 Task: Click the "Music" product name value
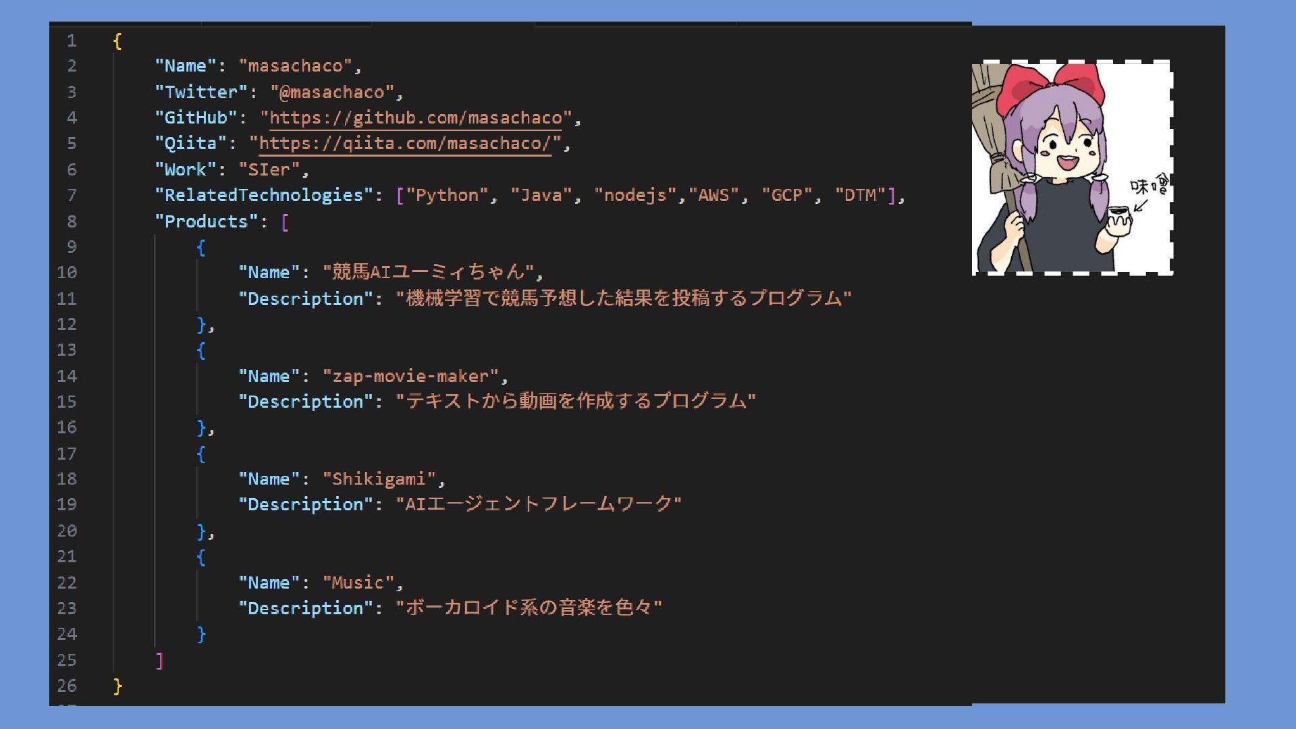coord(358,583)
